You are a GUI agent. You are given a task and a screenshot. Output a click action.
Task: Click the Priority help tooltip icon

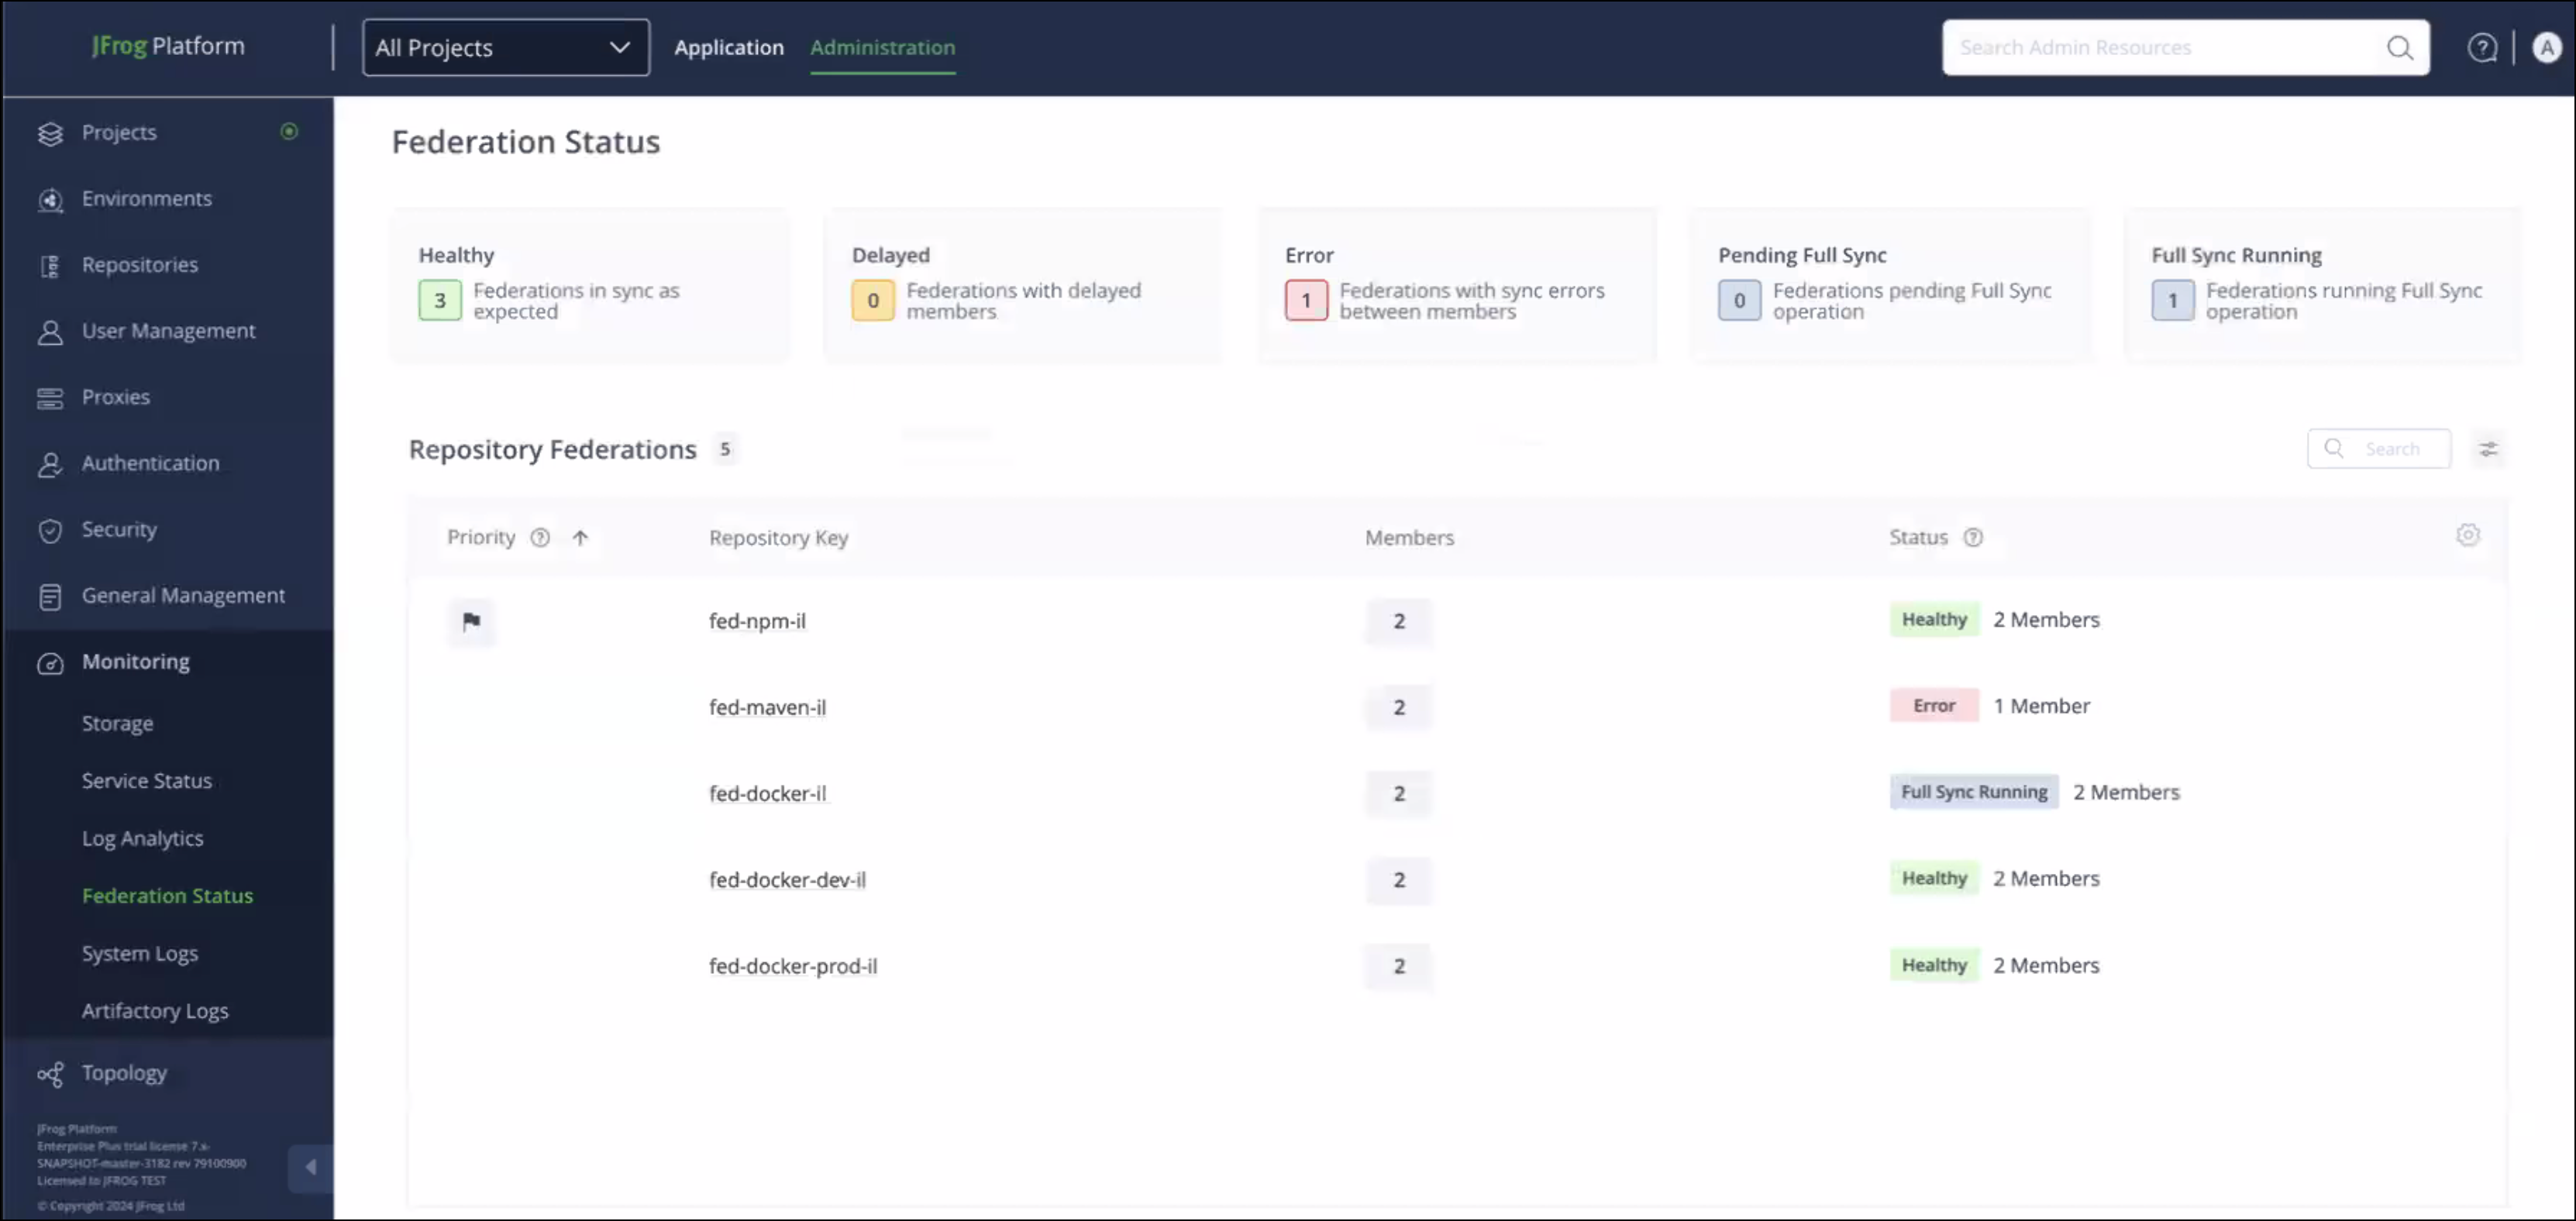[540, 537]
